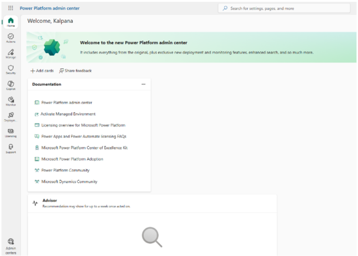Open the Documentation card more options menu
This screenshot has width=358, height=256.
click(144, 84)
